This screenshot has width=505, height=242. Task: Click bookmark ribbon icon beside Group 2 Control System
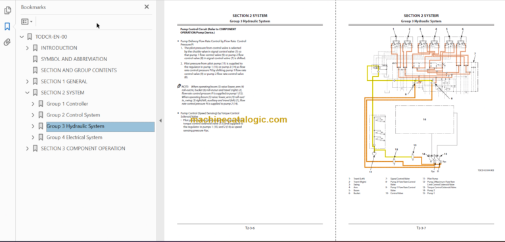[41, 115]
